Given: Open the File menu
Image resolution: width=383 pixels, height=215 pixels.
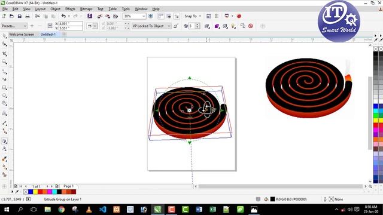Looking at the screenshot, I should [5, 9].
